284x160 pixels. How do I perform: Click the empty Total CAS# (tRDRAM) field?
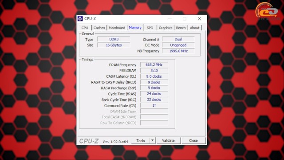pos(154,117)
